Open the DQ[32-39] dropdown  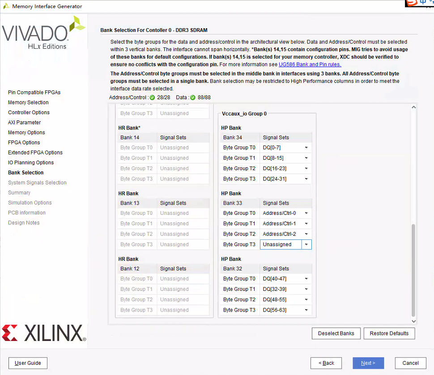306,289
